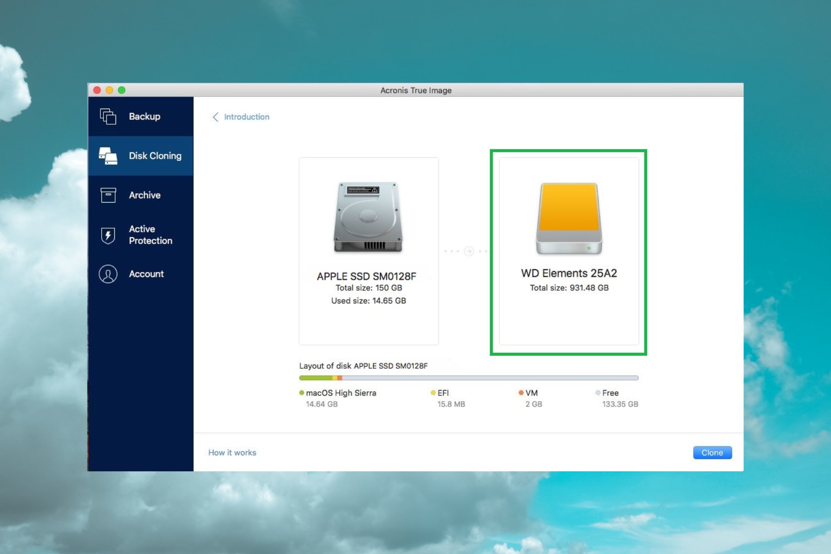The height and width of the screenshot is (554, 831).
Task: Click the arrow icon between the disks
Action: pyautogui.click(x=469, y=251)
